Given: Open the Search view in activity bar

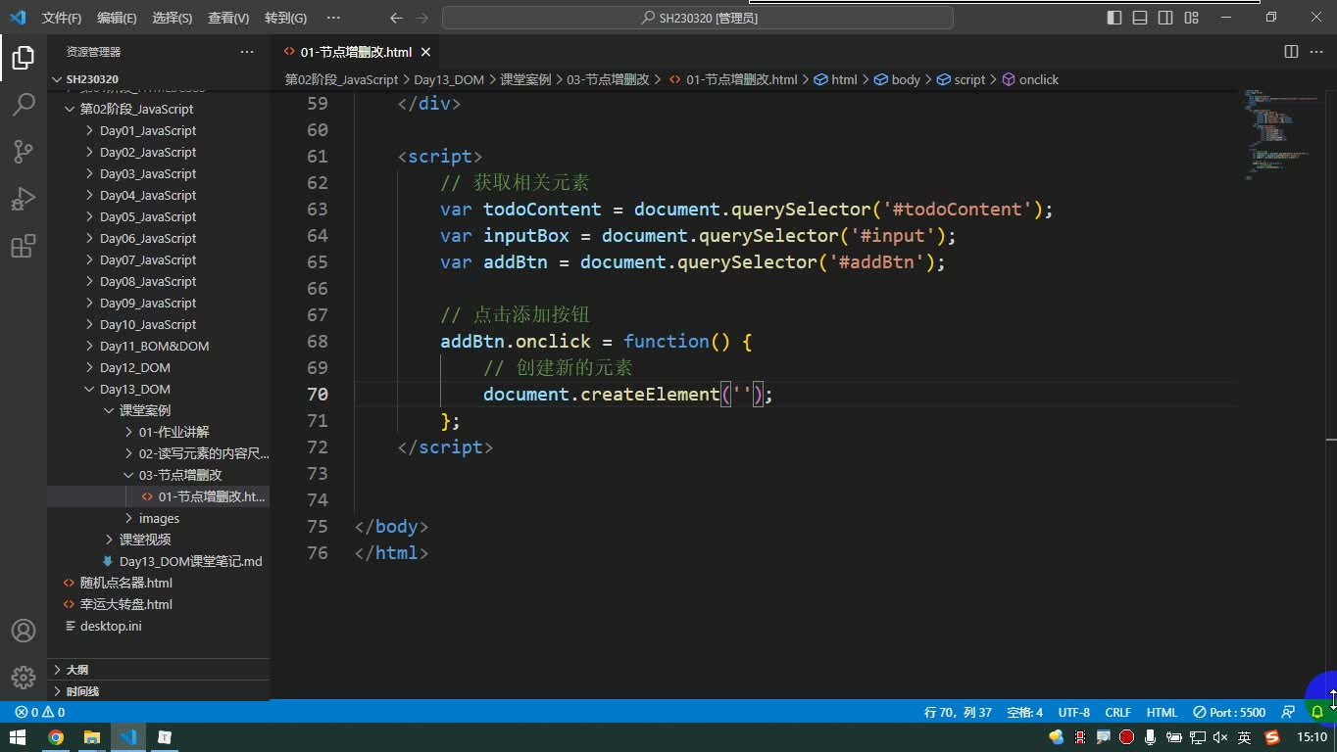Looking at the screenshot, I should point(24,104).
